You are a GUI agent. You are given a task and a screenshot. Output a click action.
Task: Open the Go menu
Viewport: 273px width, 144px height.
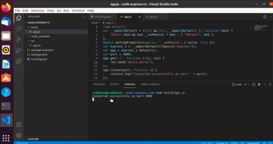pos(59,11)
